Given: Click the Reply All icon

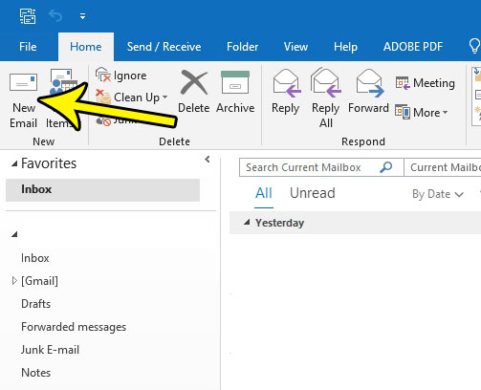Looking at the screenshot, I should point(326,82).
